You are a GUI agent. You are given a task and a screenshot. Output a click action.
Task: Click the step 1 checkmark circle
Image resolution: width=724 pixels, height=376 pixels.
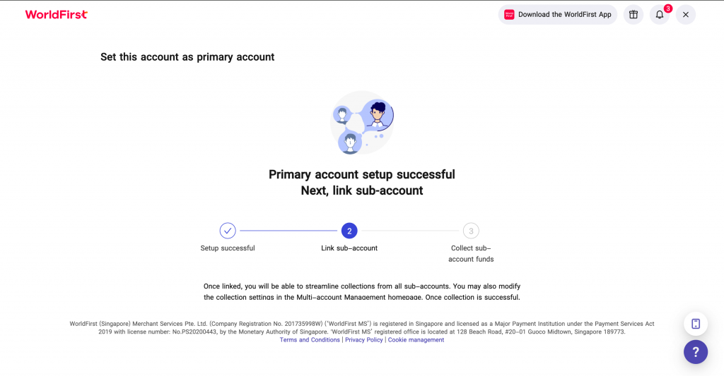[228, 231]
